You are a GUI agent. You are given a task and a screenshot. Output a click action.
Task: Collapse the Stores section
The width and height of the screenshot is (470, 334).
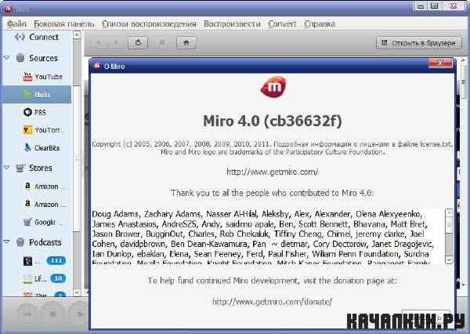6,168
